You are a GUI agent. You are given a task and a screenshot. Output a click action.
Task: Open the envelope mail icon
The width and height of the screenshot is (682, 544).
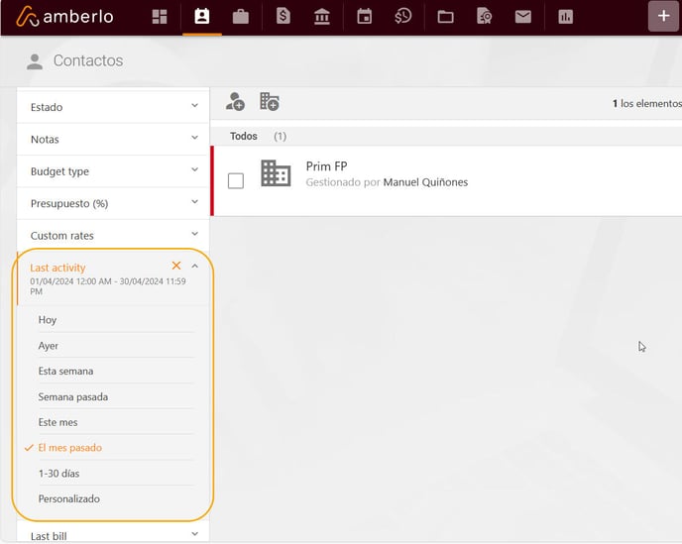pos(522,17)
